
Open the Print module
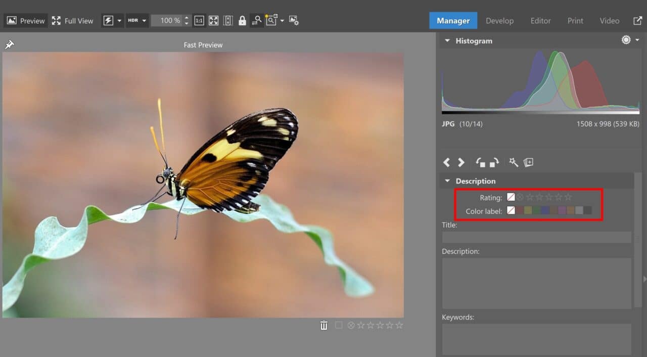point(575,20)
